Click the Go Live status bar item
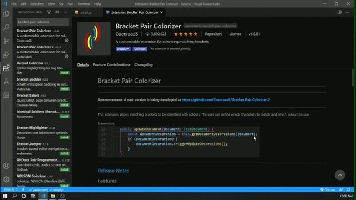The image size is (356, 200). (328, 190)
